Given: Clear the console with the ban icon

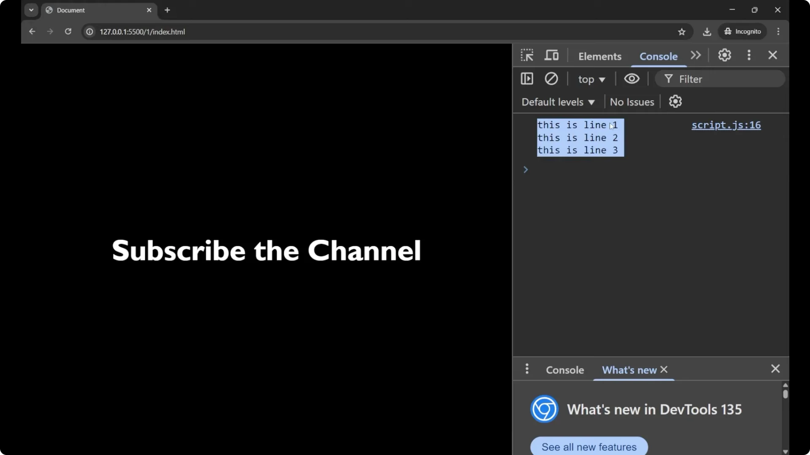Looking at the screenshot, I should click(551, 79).
